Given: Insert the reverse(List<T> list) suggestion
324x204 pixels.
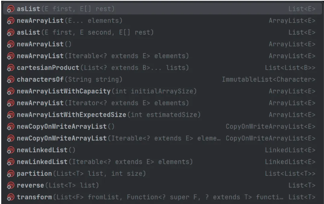Looking at the screenshot, I should pos(57,186).
